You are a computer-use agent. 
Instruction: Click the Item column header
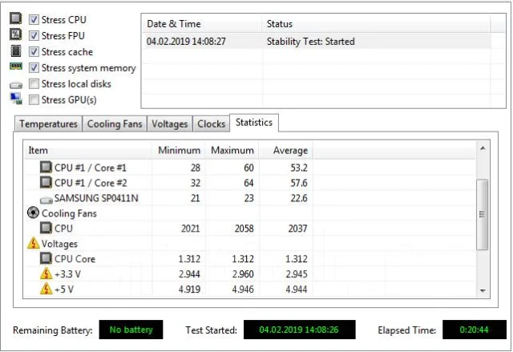(x=87, y=150)
